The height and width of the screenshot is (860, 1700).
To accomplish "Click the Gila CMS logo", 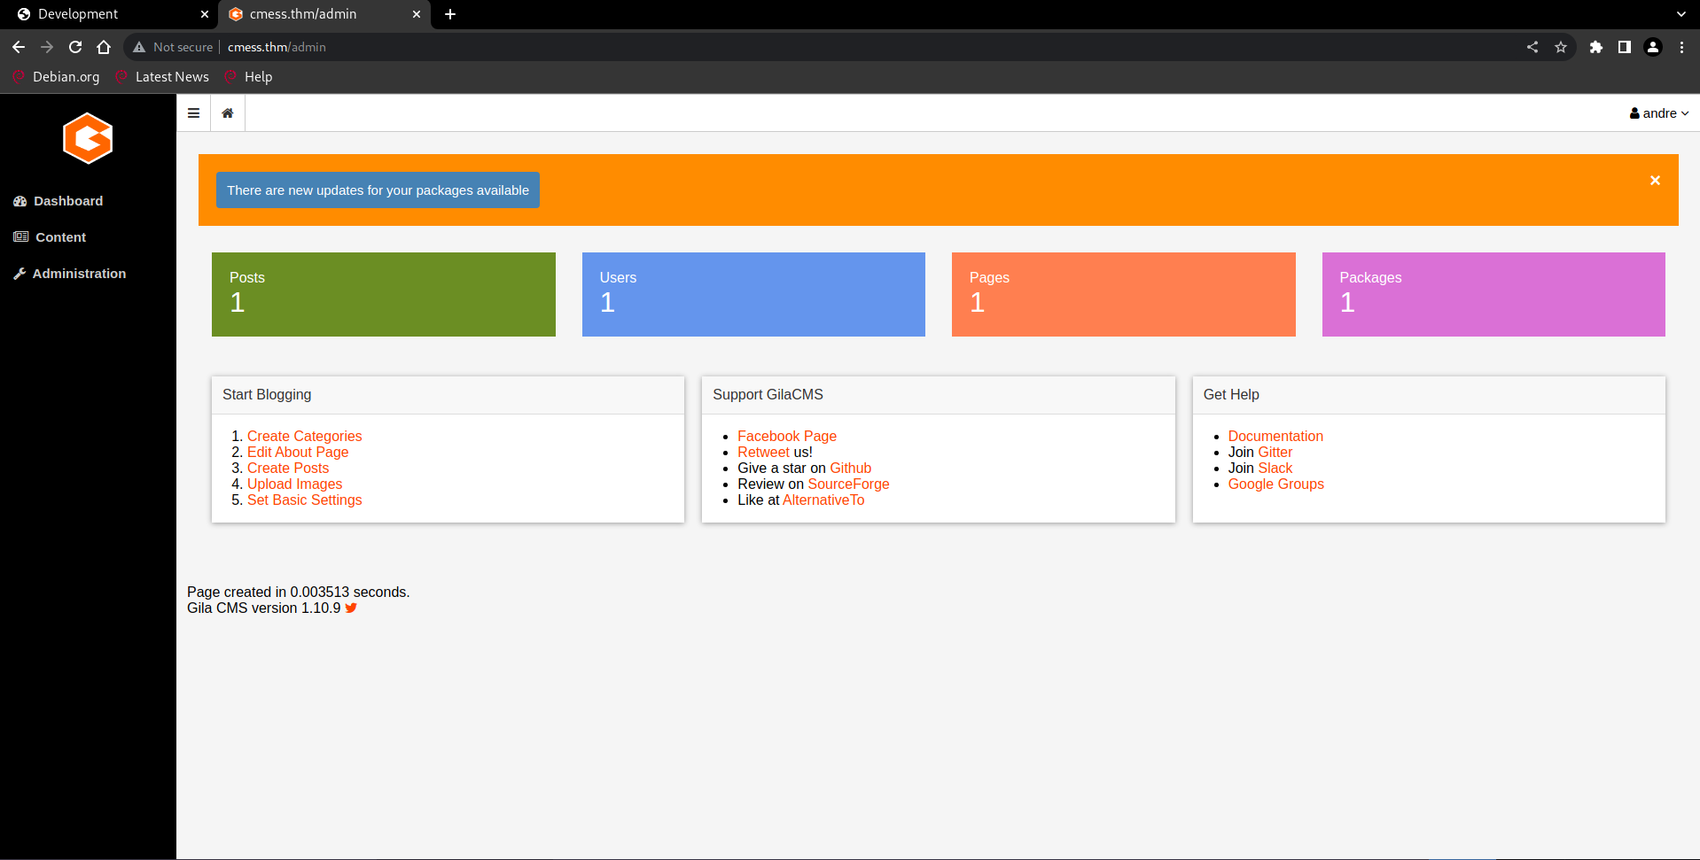I will [x=87, y=138].
